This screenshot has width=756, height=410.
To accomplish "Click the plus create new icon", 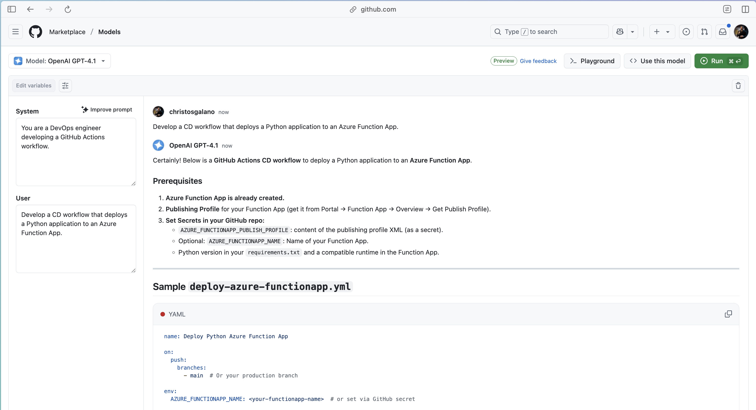I will [657, 32].
